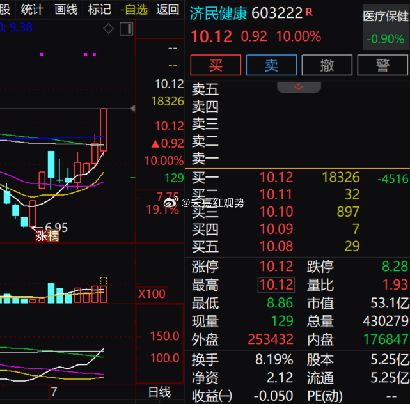410x404 pixels.
Task: Click the month 7 date marker
Action: pyautogui.click(x=54, y=391)
